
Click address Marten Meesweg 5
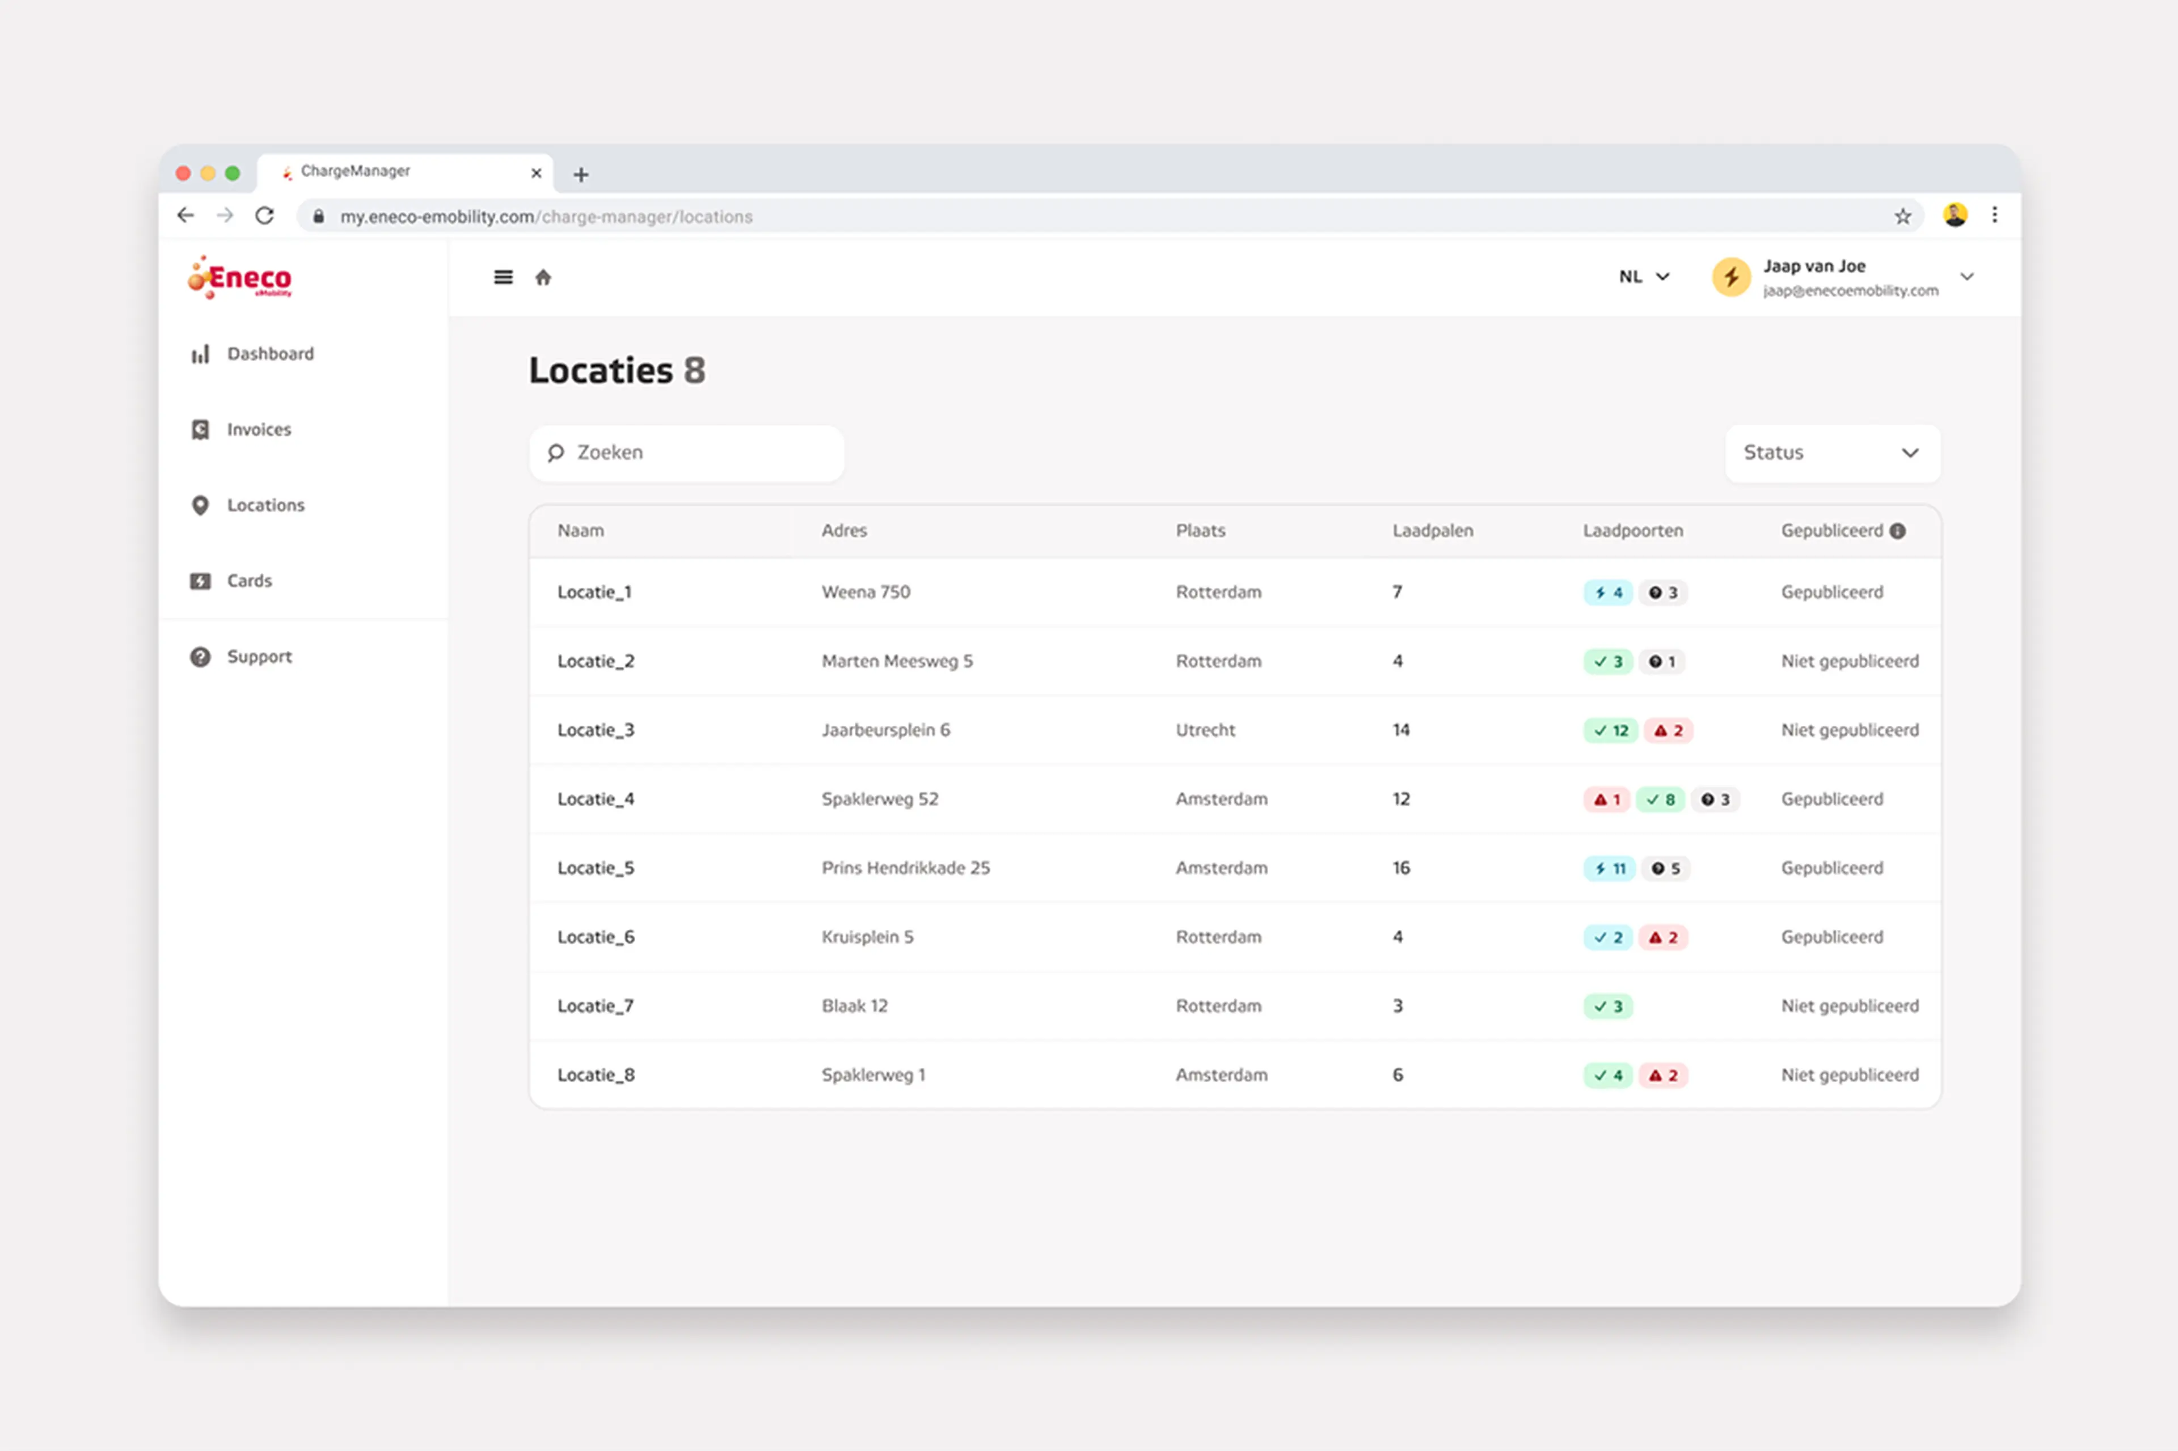tap(897, 662)
